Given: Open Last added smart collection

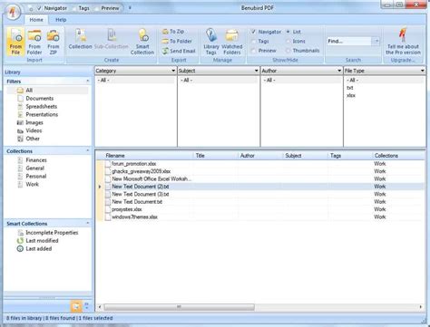Looking at the screenshot, I should click(34, 249).
